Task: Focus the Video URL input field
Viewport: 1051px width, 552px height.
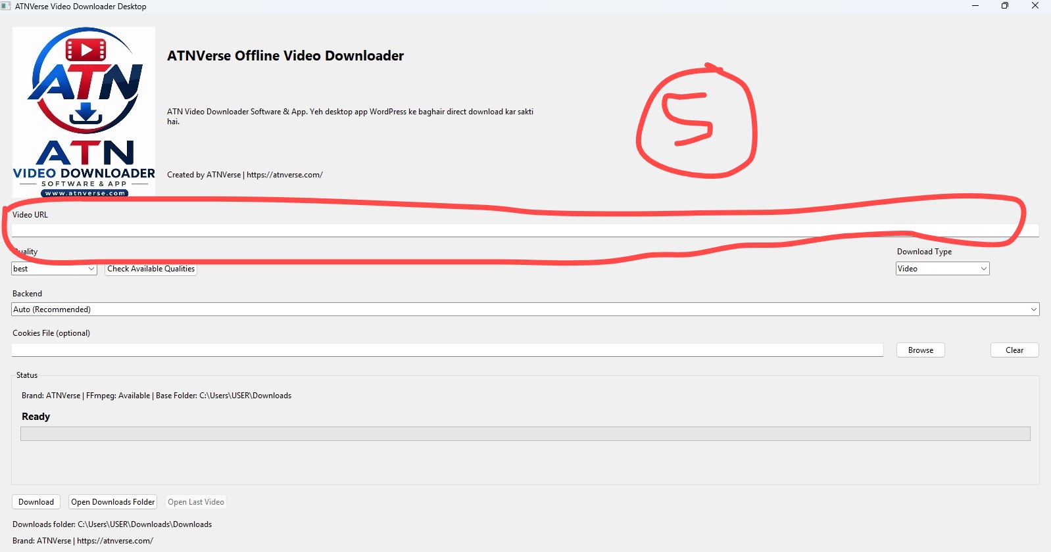Action: pyautogui.click(x=525, y=230)
